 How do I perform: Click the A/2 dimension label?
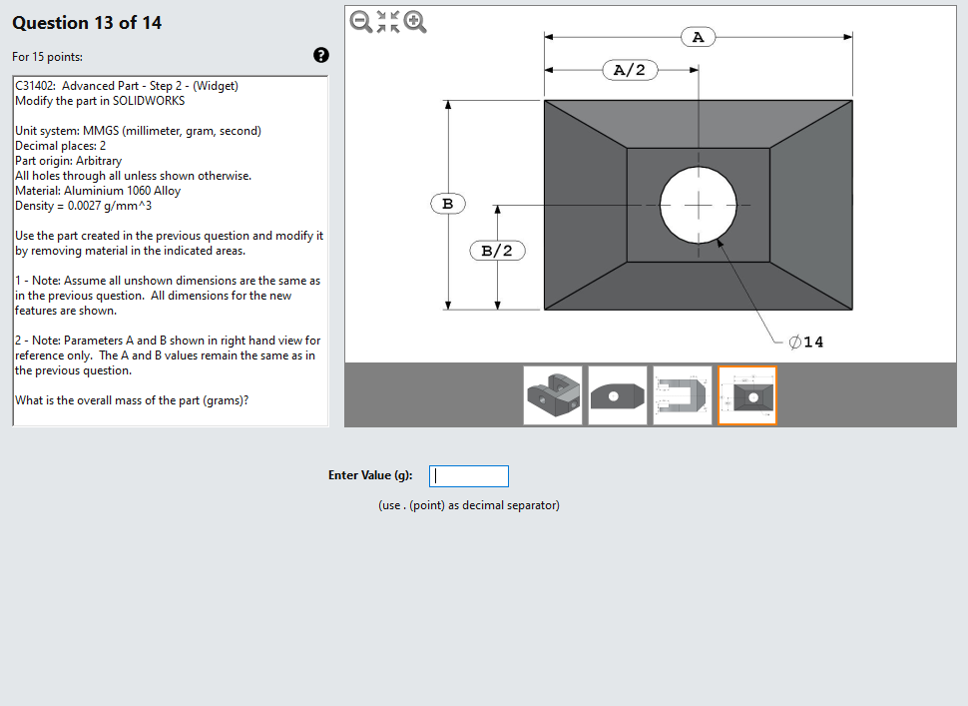click(630, 70)
